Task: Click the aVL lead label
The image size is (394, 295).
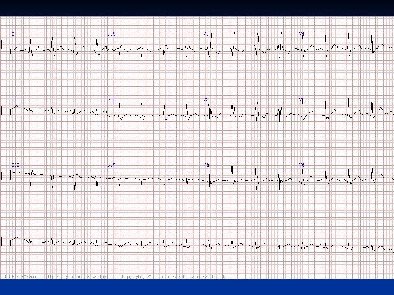Action: tap(112, 99)
